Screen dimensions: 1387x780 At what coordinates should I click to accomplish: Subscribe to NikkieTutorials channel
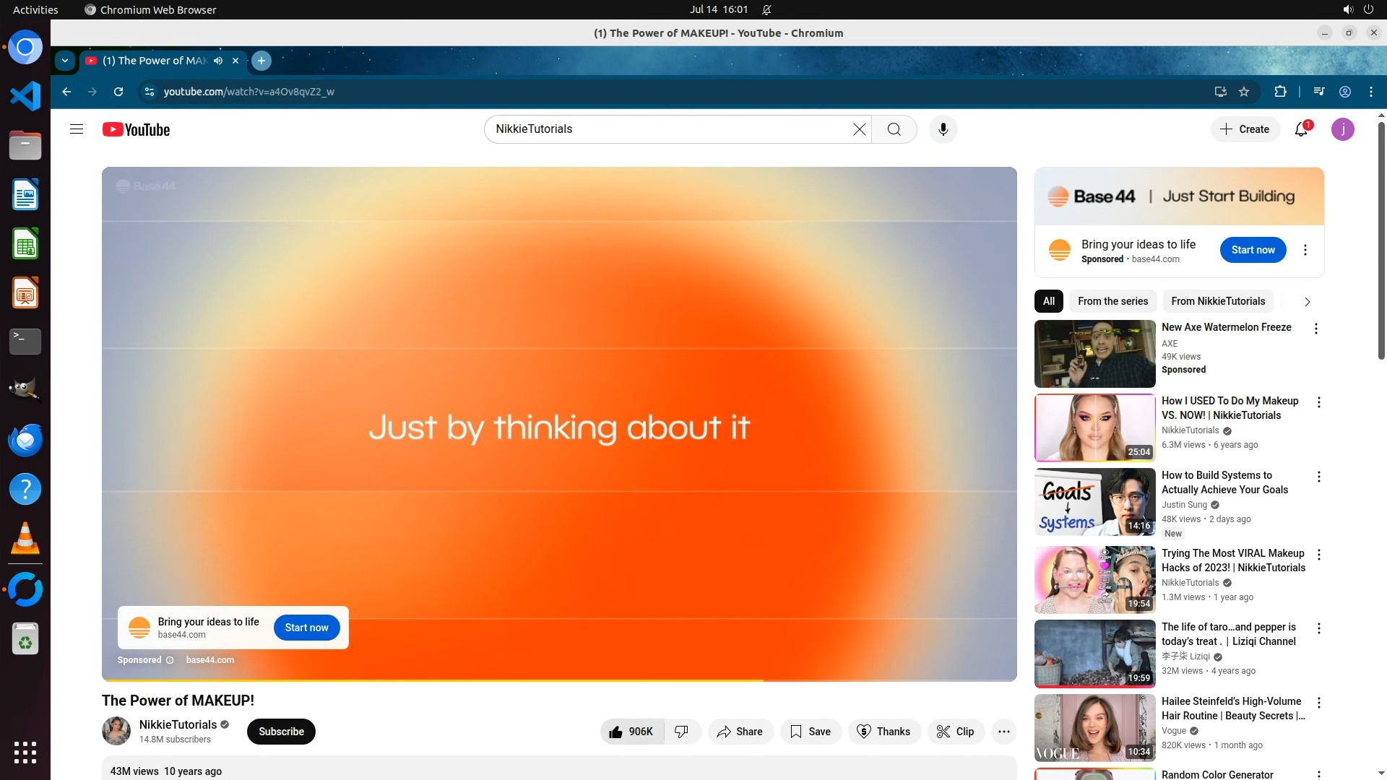coord(281,732)
